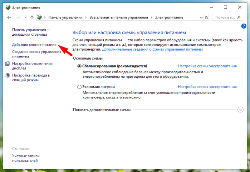Image resolution: width=250 pixels, height=172 pixels.
Task: Click heading Выбор или настройка схемы
Action: pos(129,32)
